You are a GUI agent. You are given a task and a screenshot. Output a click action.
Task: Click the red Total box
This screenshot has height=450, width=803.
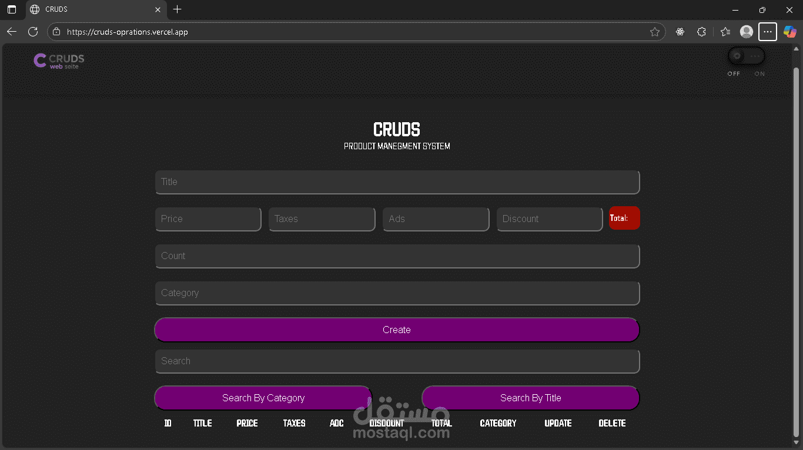tap(624, 218)
